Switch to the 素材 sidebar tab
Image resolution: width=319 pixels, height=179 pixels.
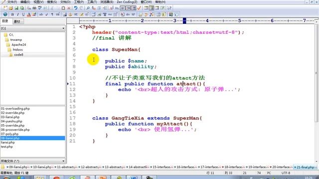click(18, 21)
